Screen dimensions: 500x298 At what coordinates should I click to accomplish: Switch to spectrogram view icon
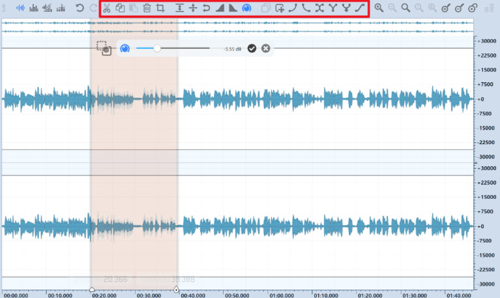tap(34, 8)
